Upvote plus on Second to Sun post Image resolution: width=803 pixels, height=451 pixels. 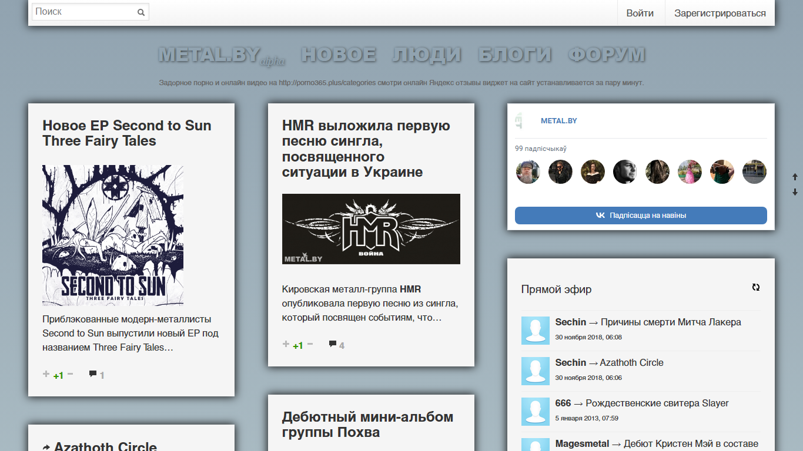pyautogui.click(x=46, y=374)
